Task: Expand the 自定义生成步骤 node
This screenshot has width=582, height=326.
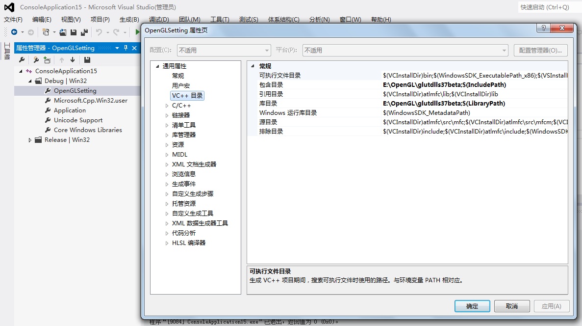Action: [x=167, y=194]
